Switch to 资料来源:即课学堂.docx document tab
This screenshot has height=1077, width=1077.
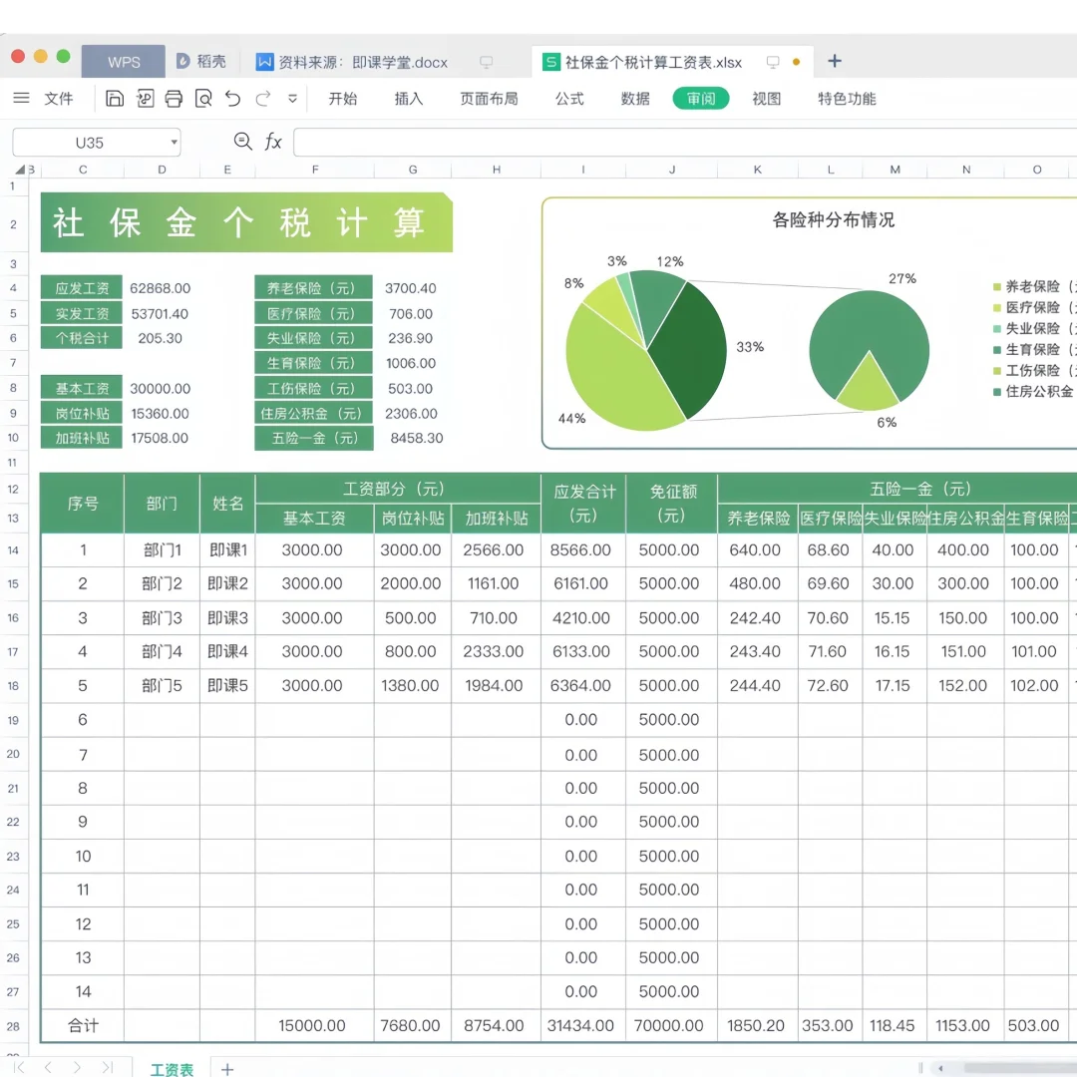point(352,63)
